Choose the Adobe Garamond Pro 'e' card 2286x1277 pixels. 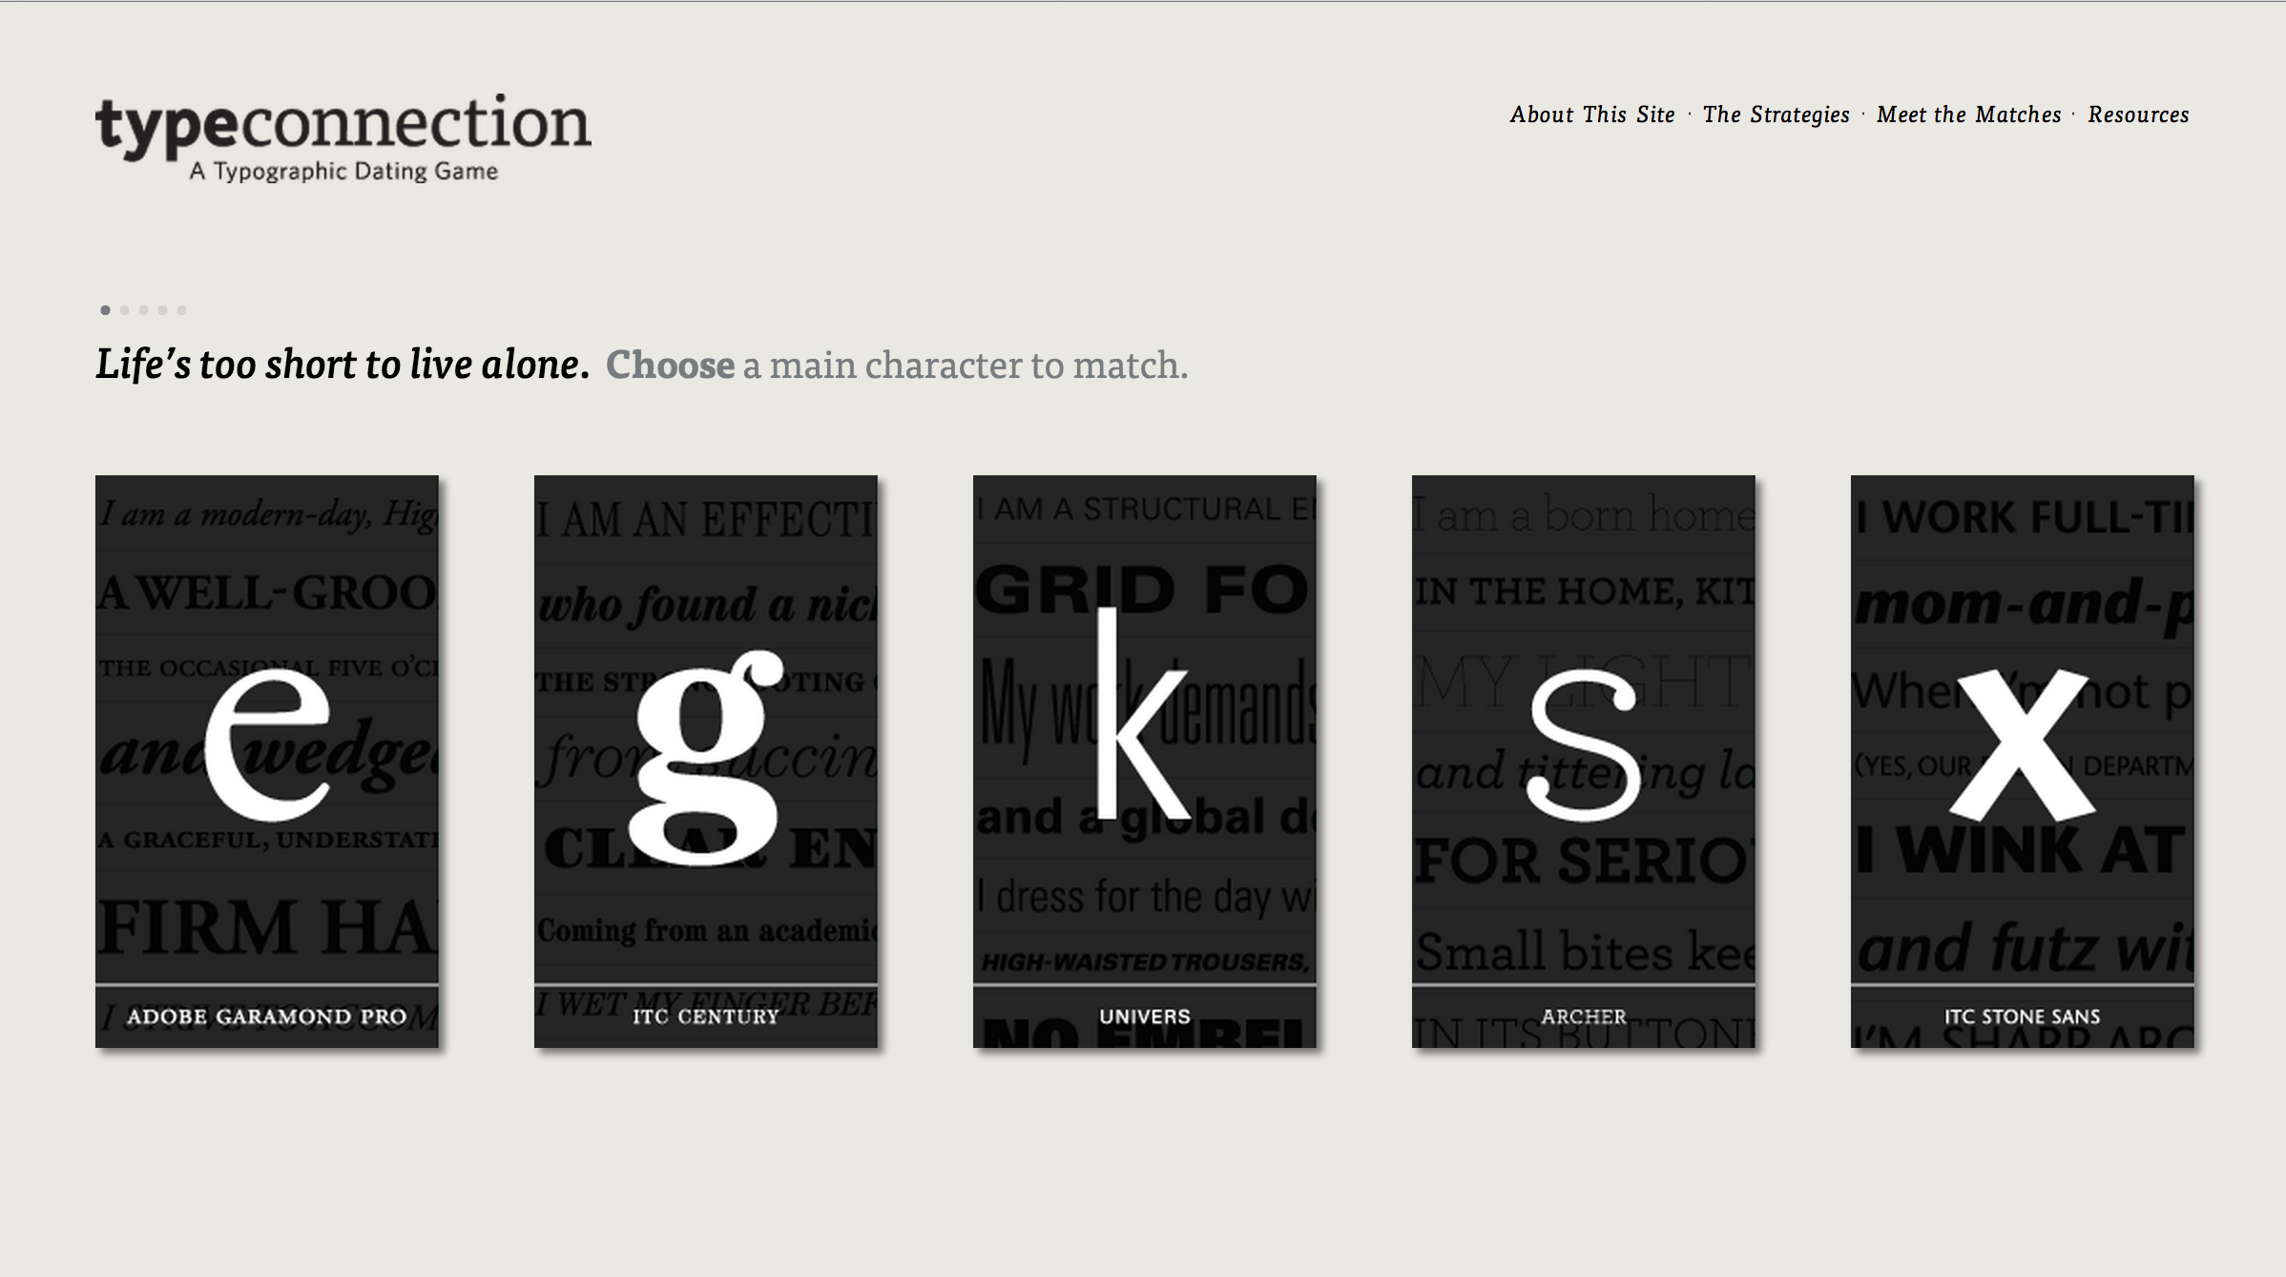267,761
